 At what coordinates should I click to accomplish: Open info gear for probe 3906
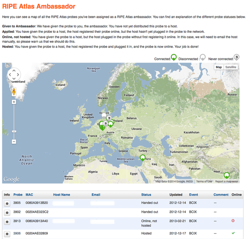click(x=7, y=234)
